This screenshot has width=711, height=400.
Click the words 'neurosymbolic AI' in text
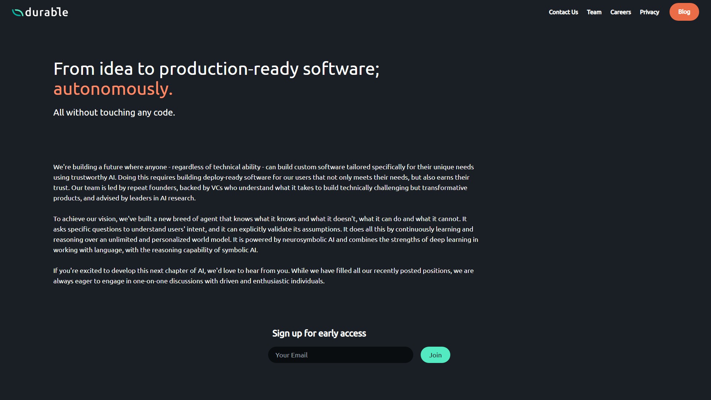308,240
